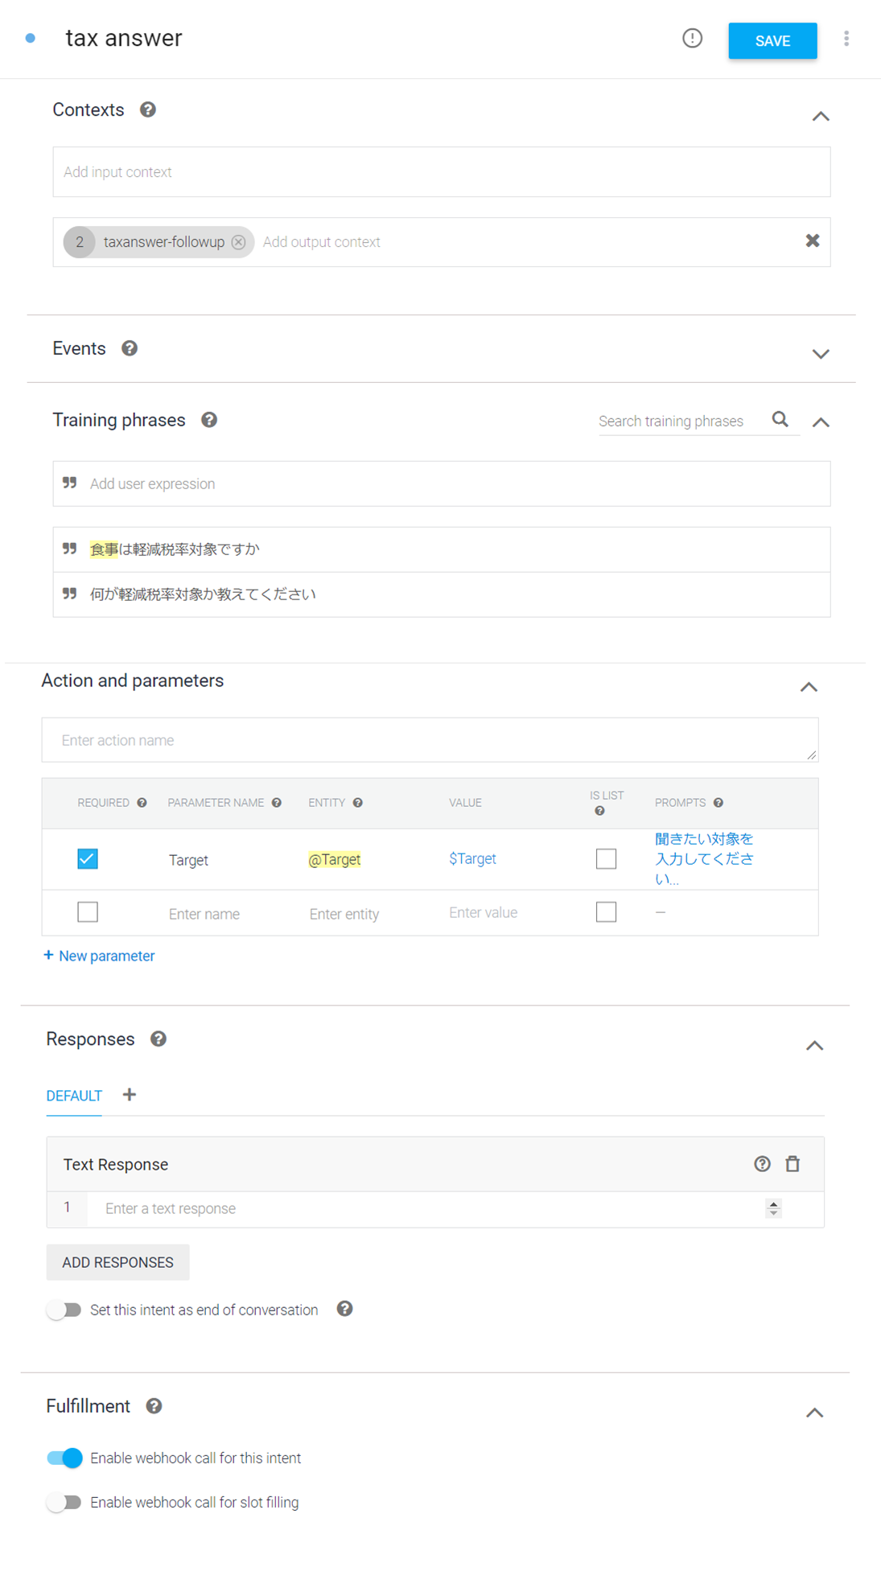Remove the taxanswer-followup output context chip
The width and height of the screenshot is (881, 1588).
tap(239, 242)
